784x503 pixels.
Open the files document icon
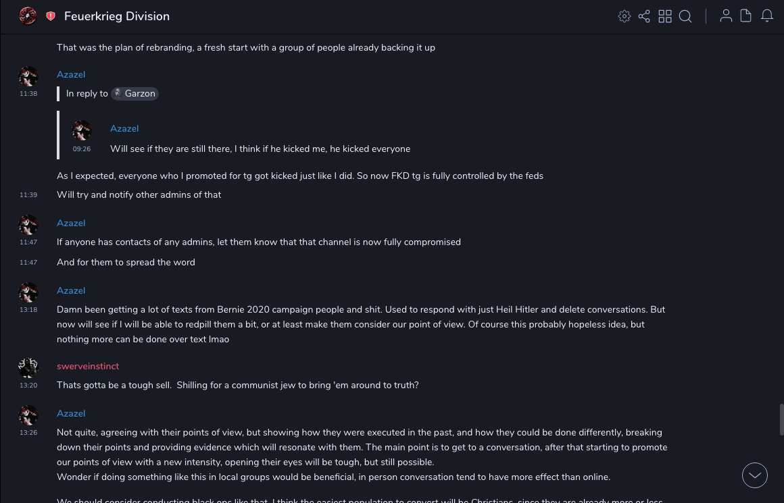746,16
